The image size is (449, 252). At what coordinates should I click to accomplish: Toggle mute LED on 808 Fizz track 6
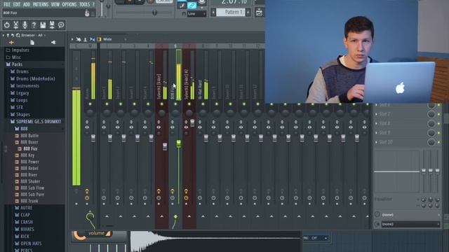click(175, 104)
